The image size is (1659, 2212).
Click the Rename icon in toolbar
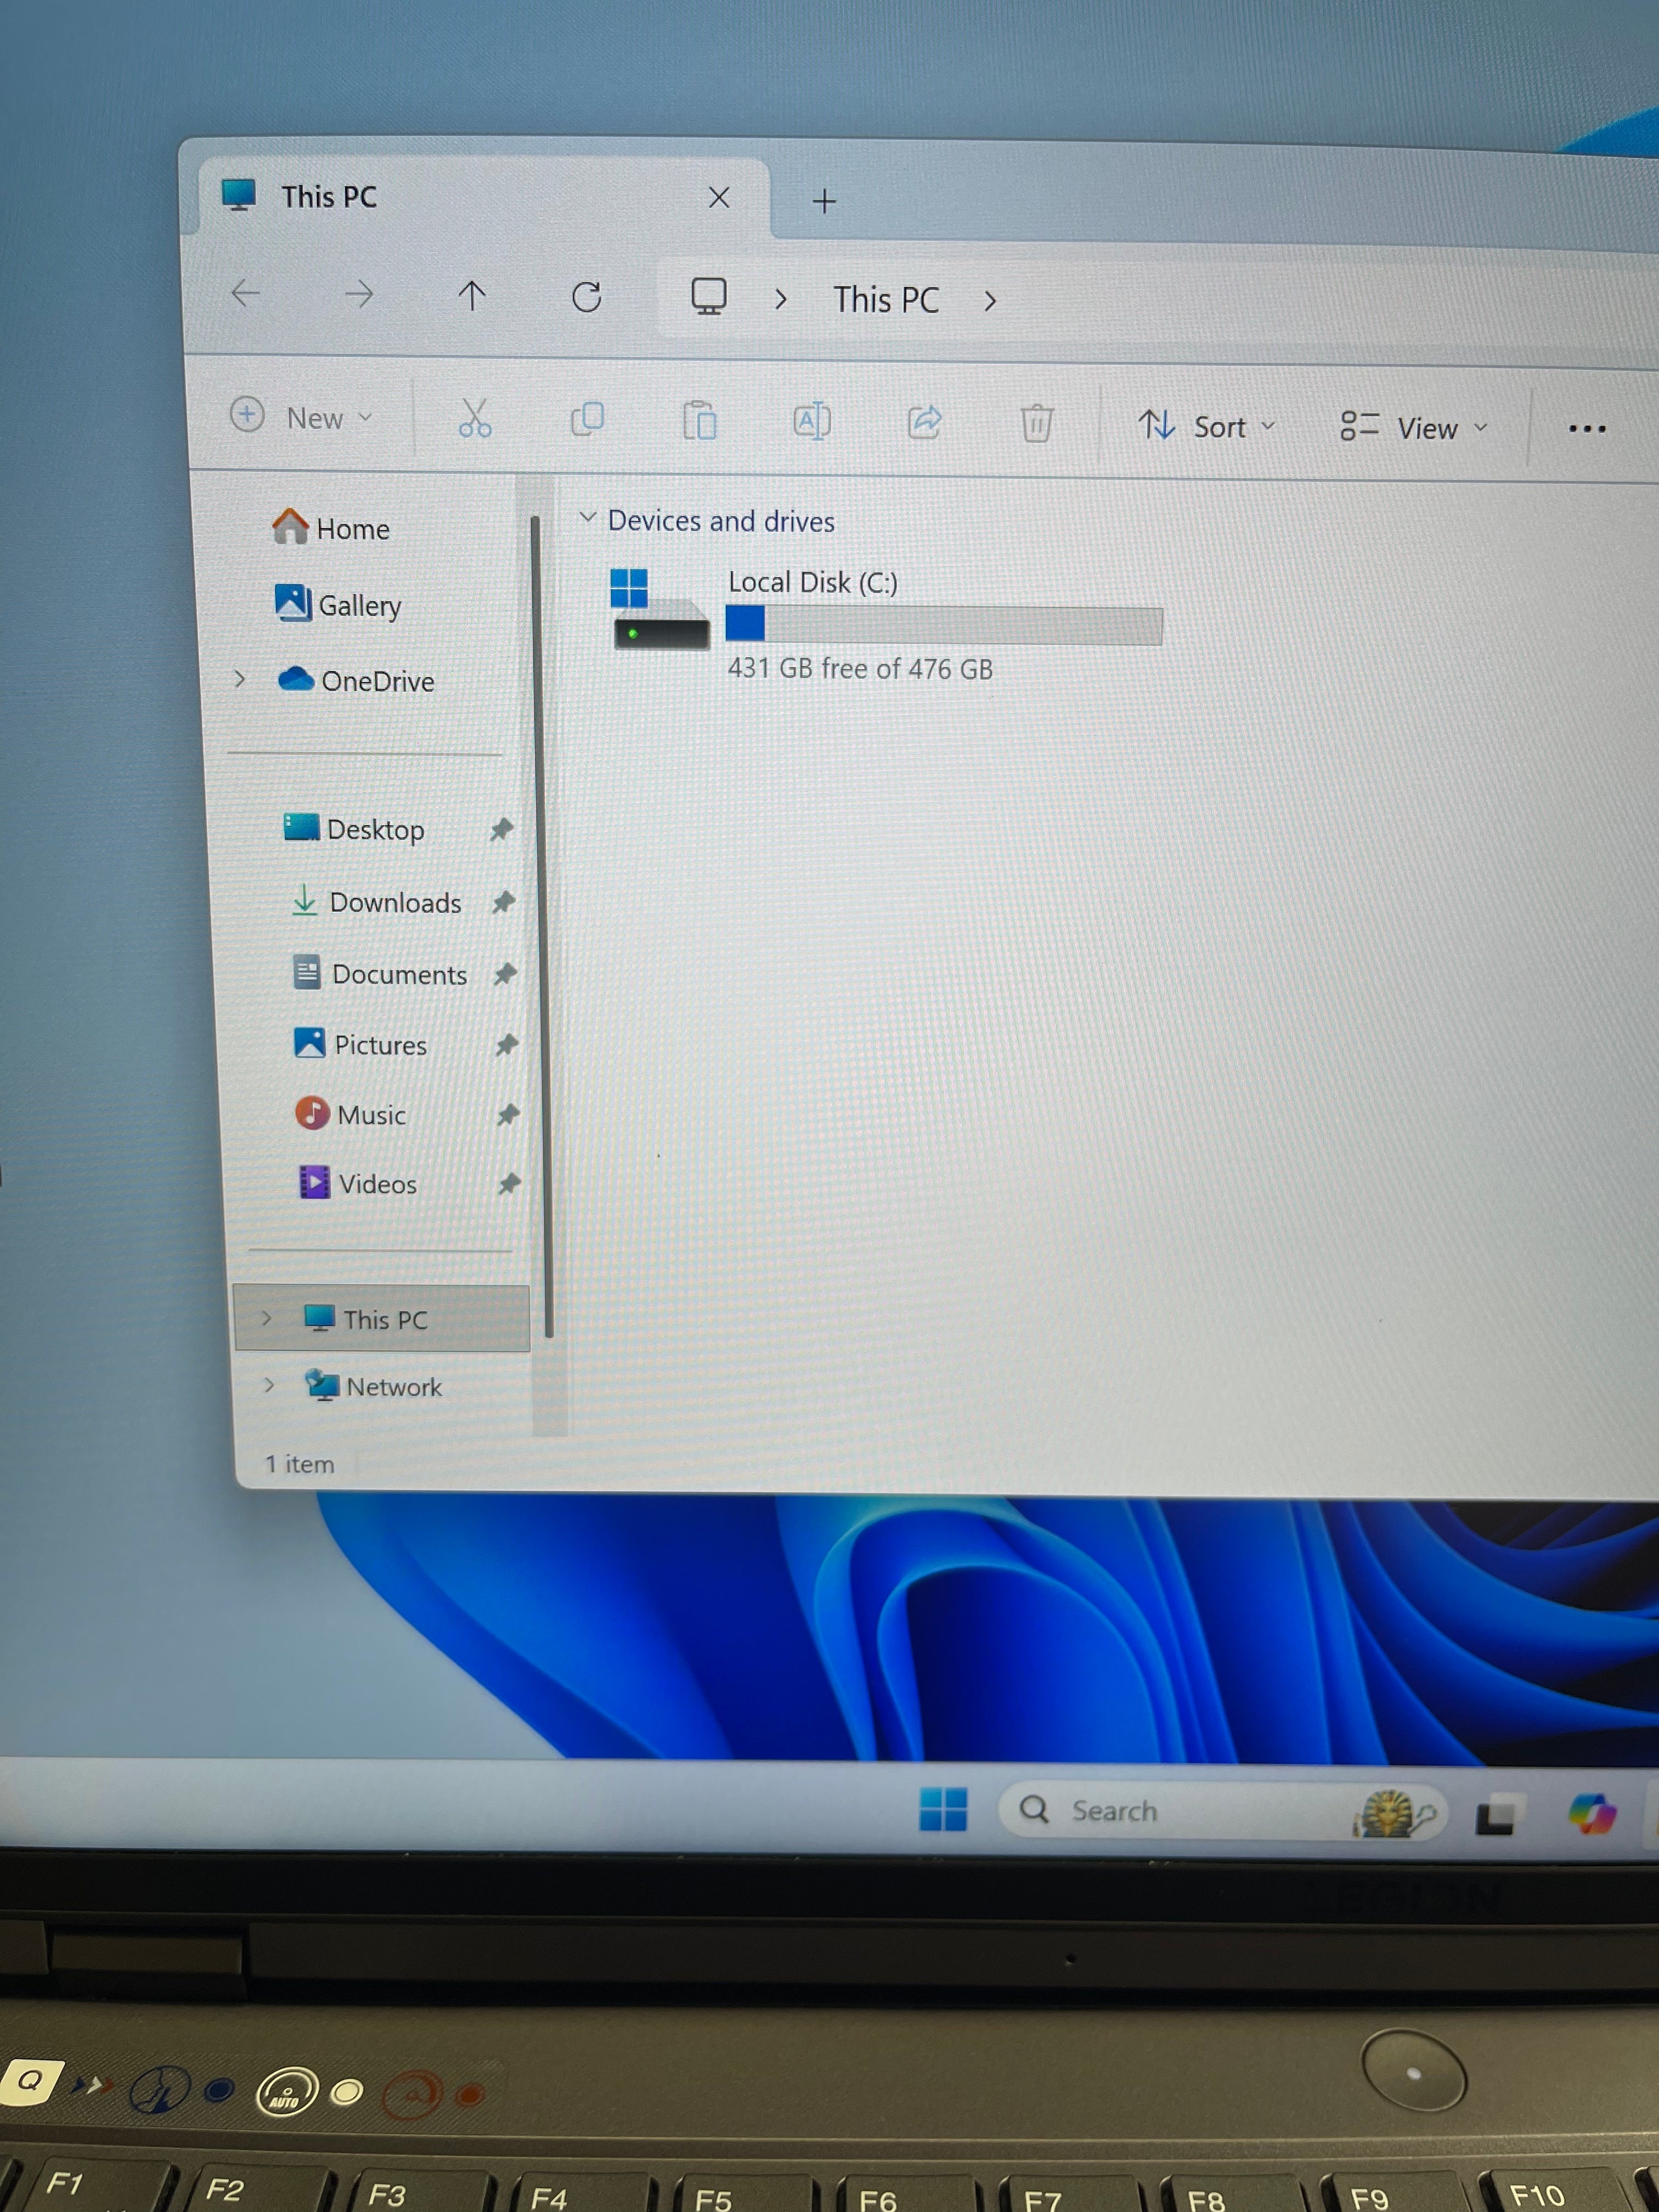[x=812, y=421]
